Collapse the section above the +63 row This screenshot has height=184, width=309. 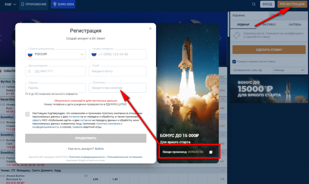(x=223, y=135)
